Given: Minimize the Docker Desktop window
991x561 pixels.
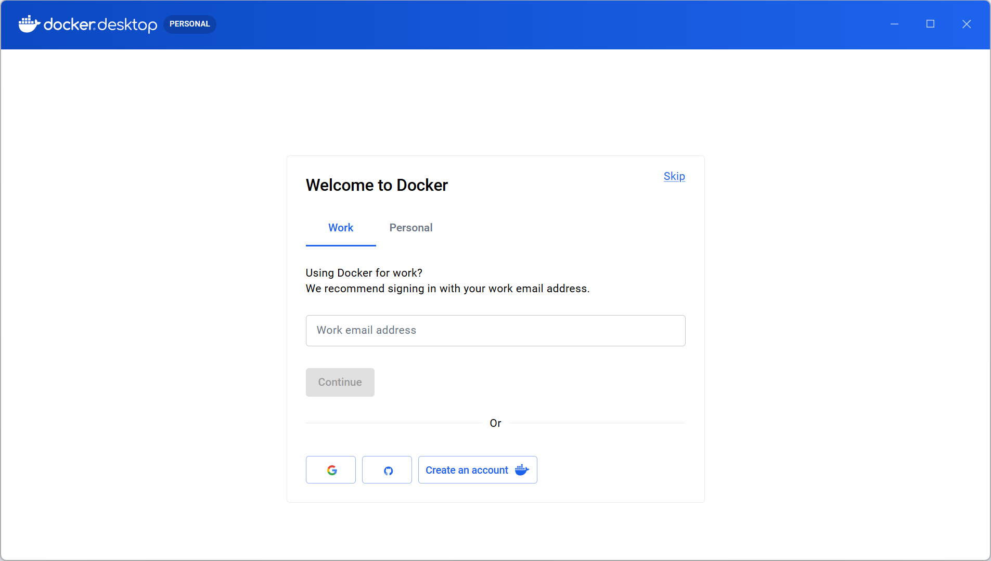Looking at the screenshot, I should (895, 24).
